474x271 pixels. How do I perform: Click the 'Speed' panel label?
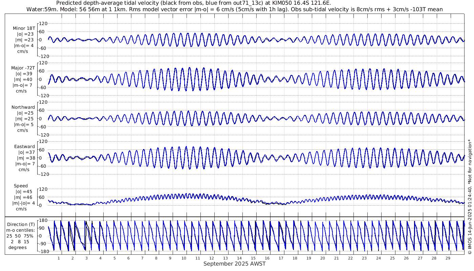(x=21, y=186)
